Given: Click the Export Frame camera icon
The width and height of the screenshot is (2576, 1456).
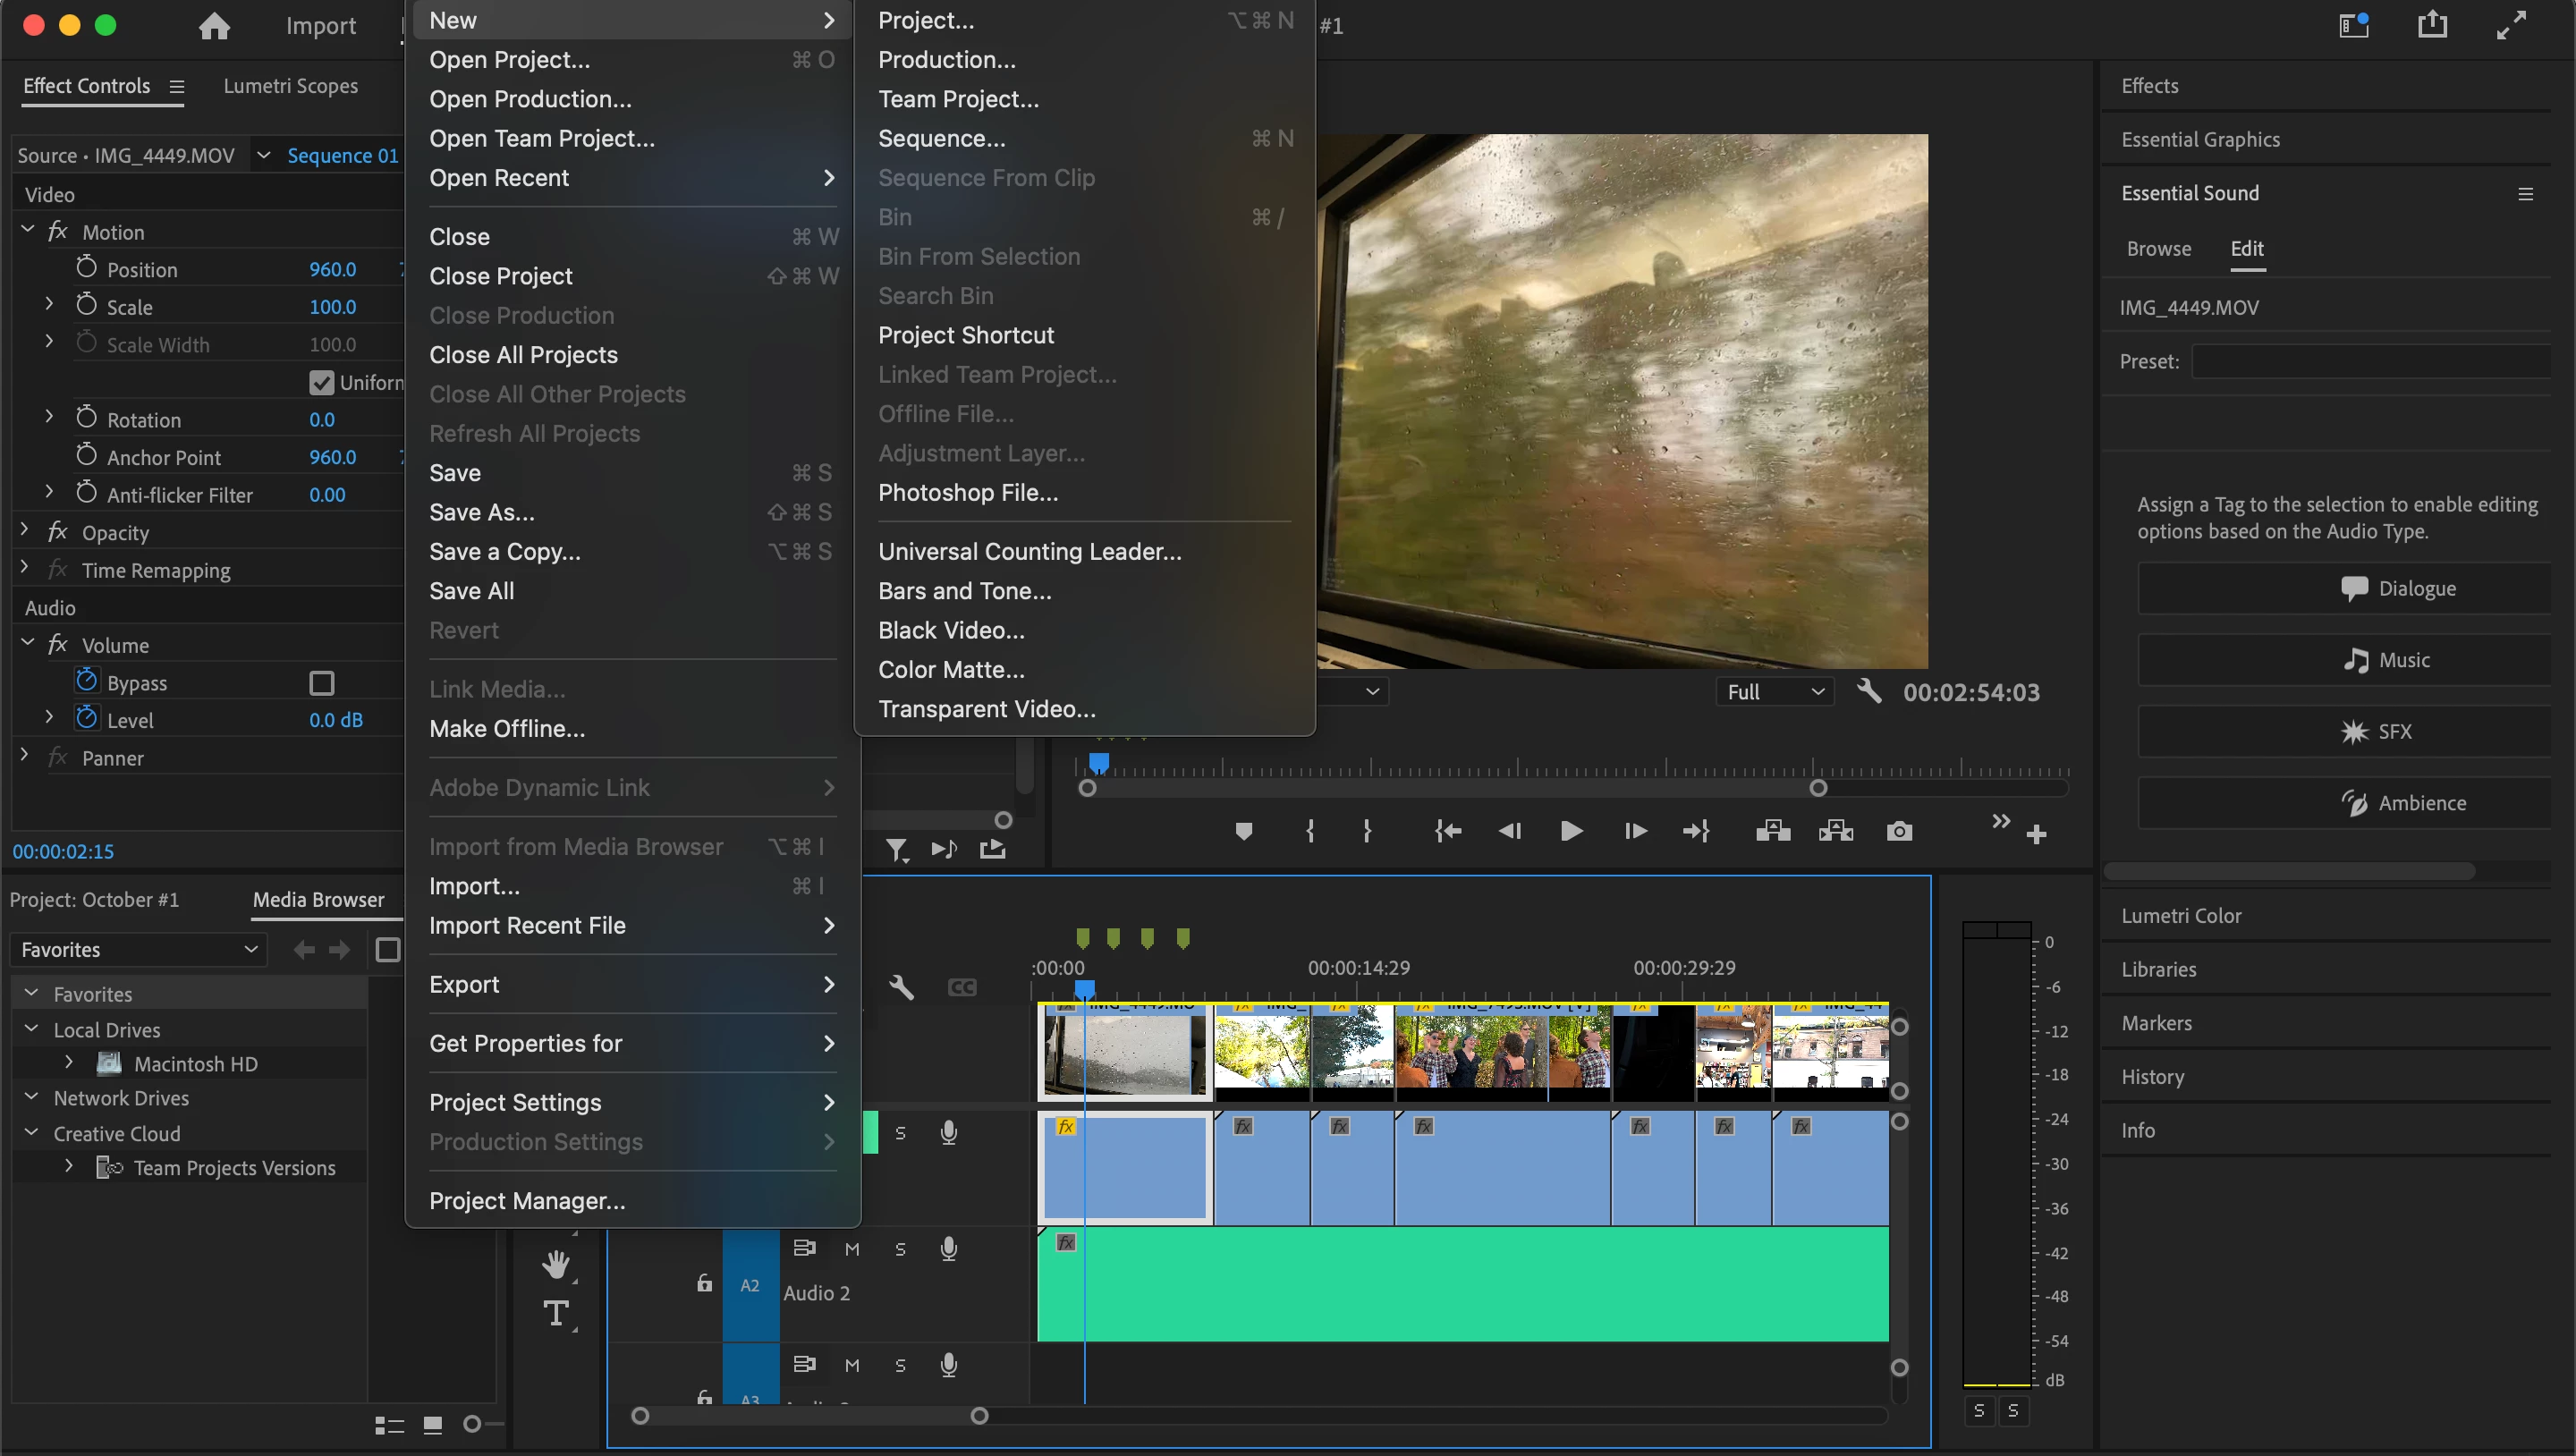Looking at the screenshot, I should pos(1899,831).
